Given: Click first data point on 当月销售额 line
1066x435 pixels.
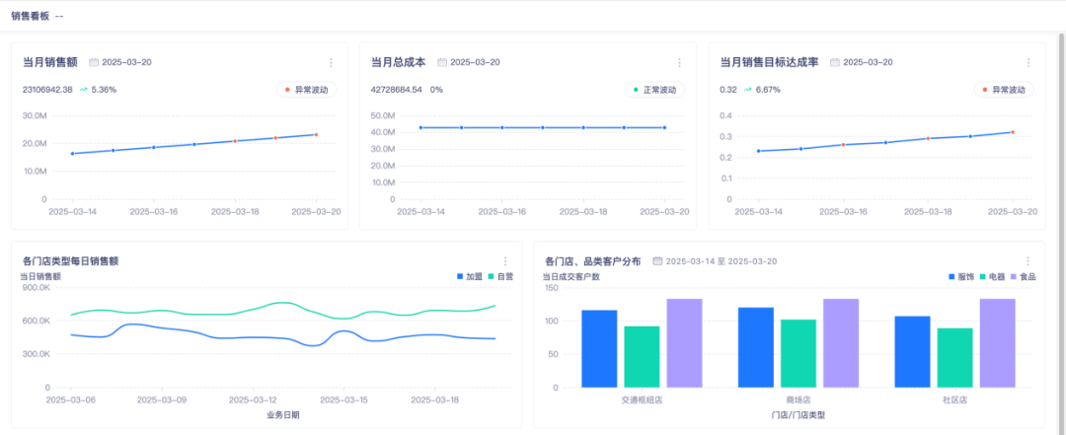Looking at the screenshot, I should (73, 154).
